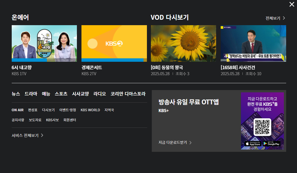297x173 pixels.
Task: Click the KBS+ label under OTT heading
Action: (164, 111)
